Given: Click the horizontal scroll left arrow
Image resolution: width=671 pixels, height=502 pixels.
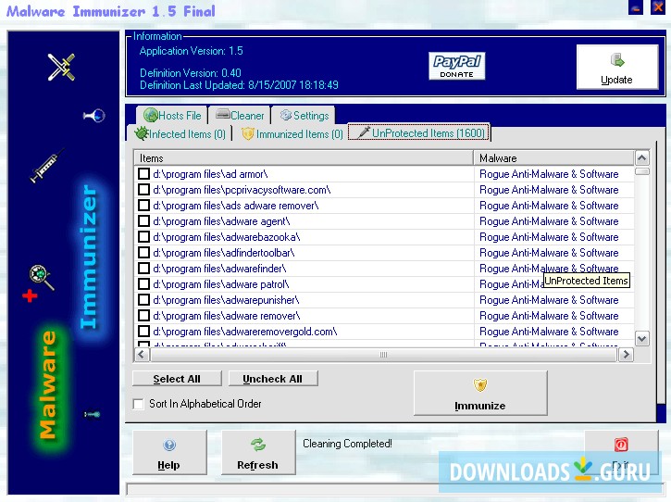Looking at the screenshot, I should coord(142,355).
